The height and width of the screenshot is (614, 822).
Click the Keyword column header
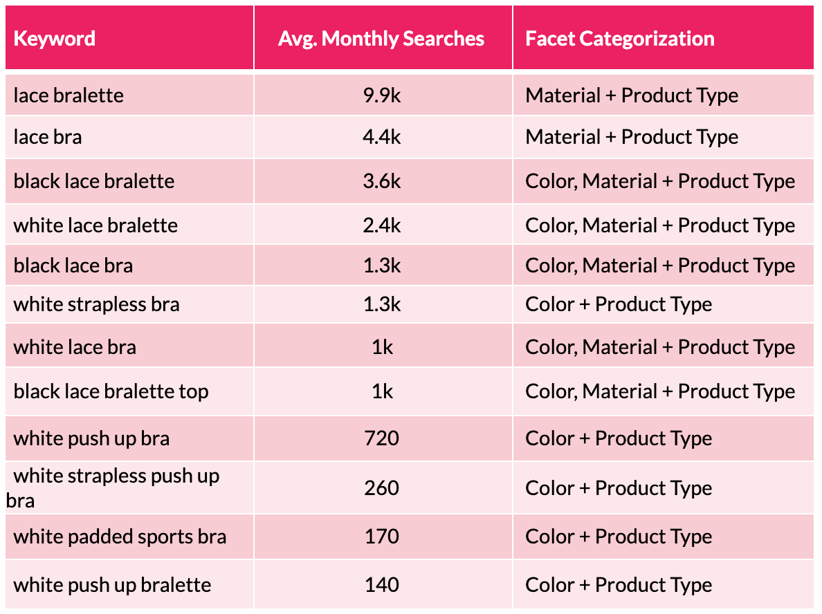pos(55,38)
